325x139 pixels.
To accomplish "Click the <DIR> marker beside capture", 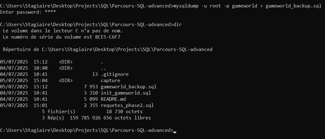I will pos(66,81).
